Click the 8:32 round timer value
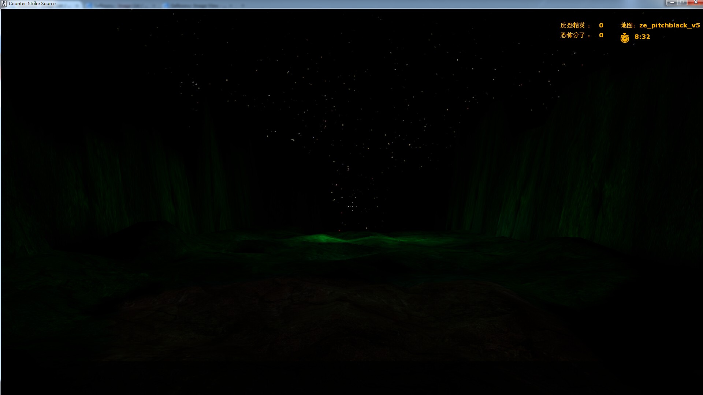 pos(642,37)
